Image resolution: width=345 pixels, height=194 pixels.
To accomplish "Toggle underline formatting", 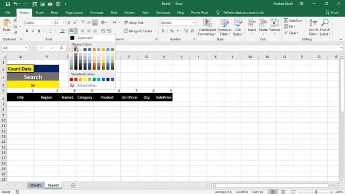I will (x=39, y=31).
